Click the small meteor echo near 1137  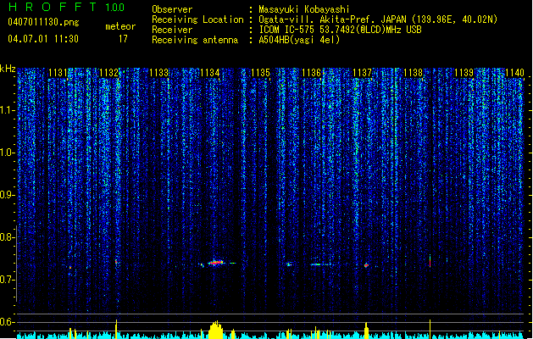(366, 265)
